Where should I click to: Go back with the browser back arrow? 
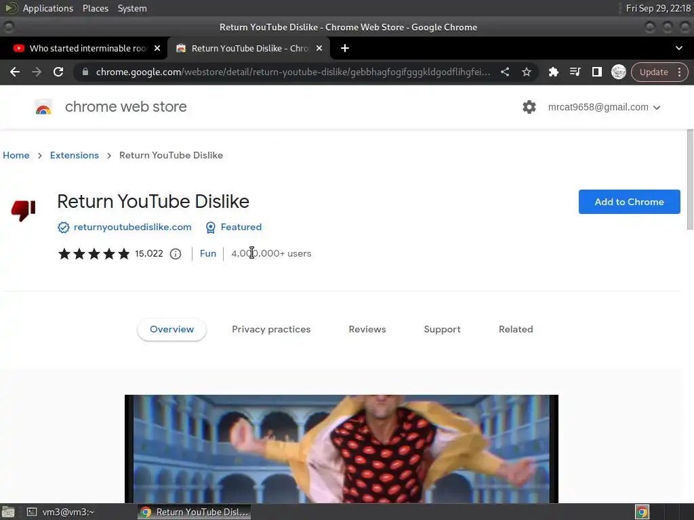point(15,72)
